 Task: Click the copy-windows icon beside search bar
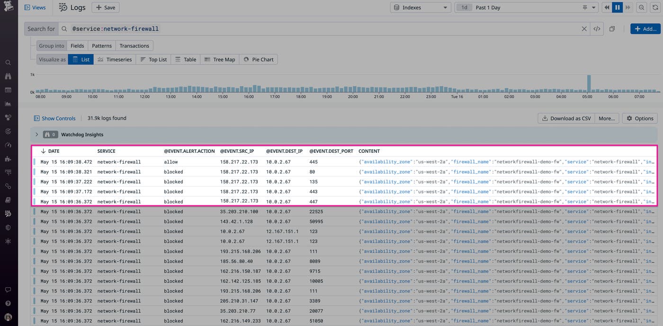612,29
